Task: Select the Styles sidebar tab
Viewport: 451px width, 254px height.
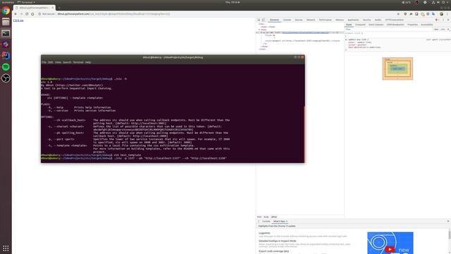Action: point(349,25)
